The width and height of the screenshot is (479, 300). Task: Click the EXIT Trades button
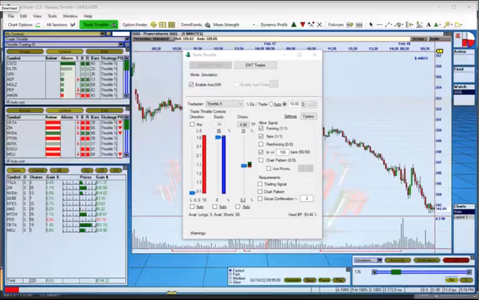[x=255, y=65]
